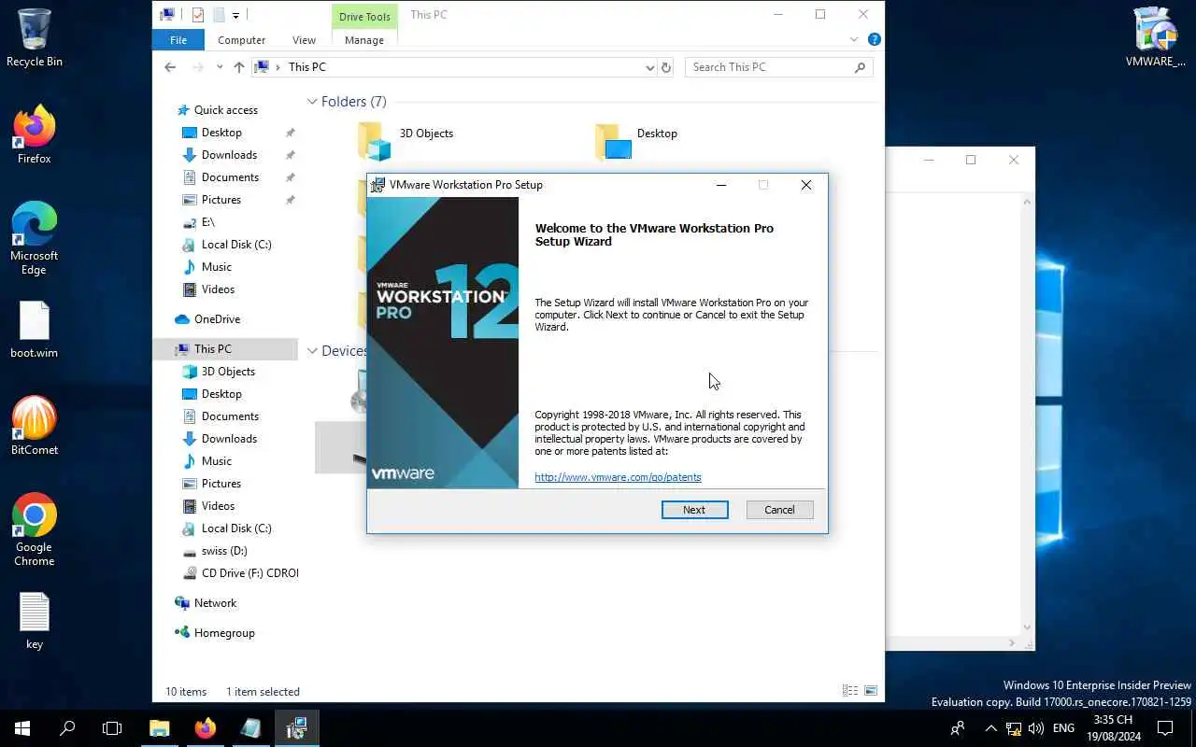Select the VMWARE installer icon on desktop
The height and width of the screenshot is (747, 1196).
coord(1155,38)
